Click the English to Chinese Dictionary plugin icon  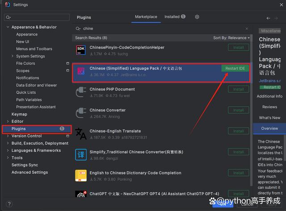click(x=81, y=176)
